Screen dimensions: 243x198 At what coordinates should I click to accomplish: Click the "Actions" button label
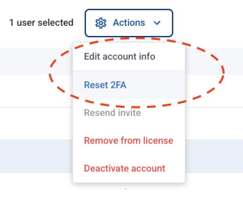click(129, 23)
